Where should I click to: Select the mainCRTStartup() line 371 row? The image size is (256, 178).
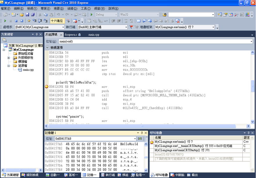click(x=198, y=150)
